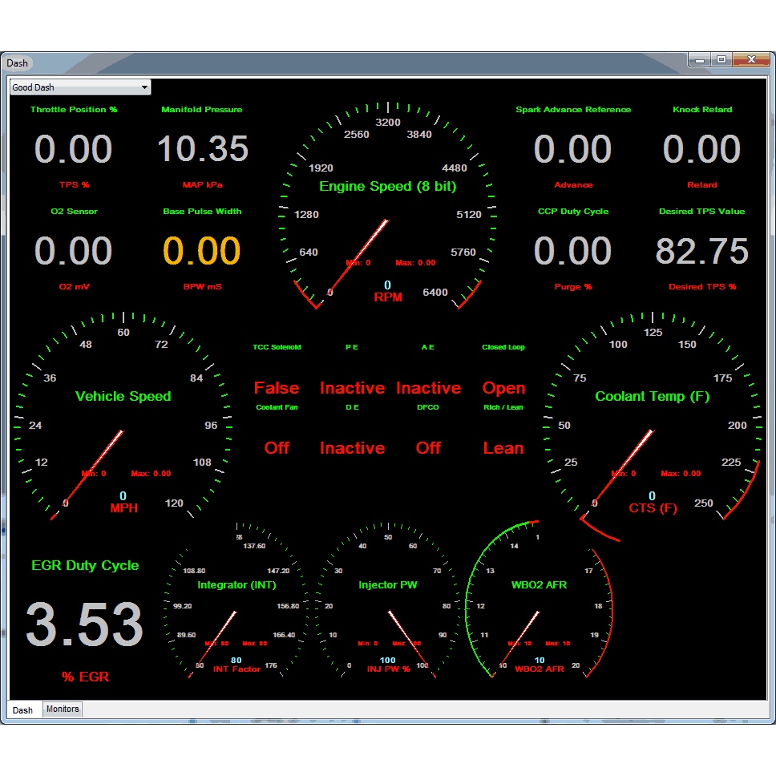Switch to the Monitors tab

point(63,709)
